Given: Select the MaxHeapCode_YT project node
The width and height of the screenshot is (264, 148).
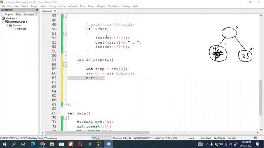Looking at the screenshot, I should tap(19, 22).
